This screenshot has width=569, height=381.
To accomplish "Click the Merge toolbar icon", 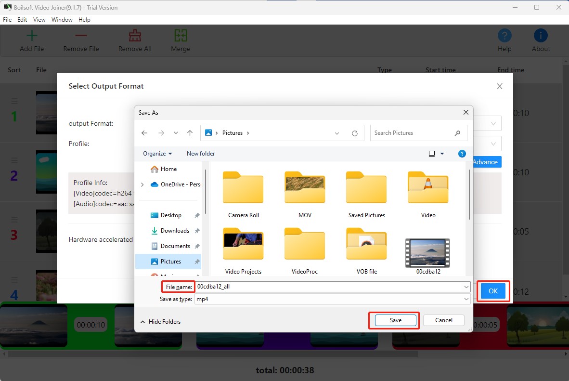I will coord(181,36).
